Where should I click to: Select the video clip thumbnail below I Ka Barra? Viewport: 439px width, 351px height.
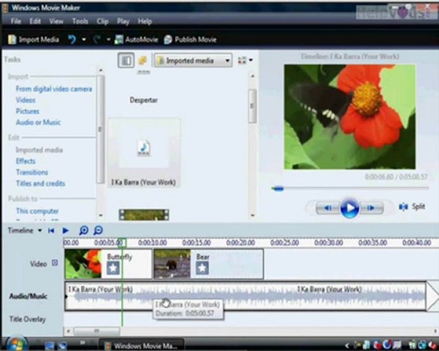pos(144,214)
